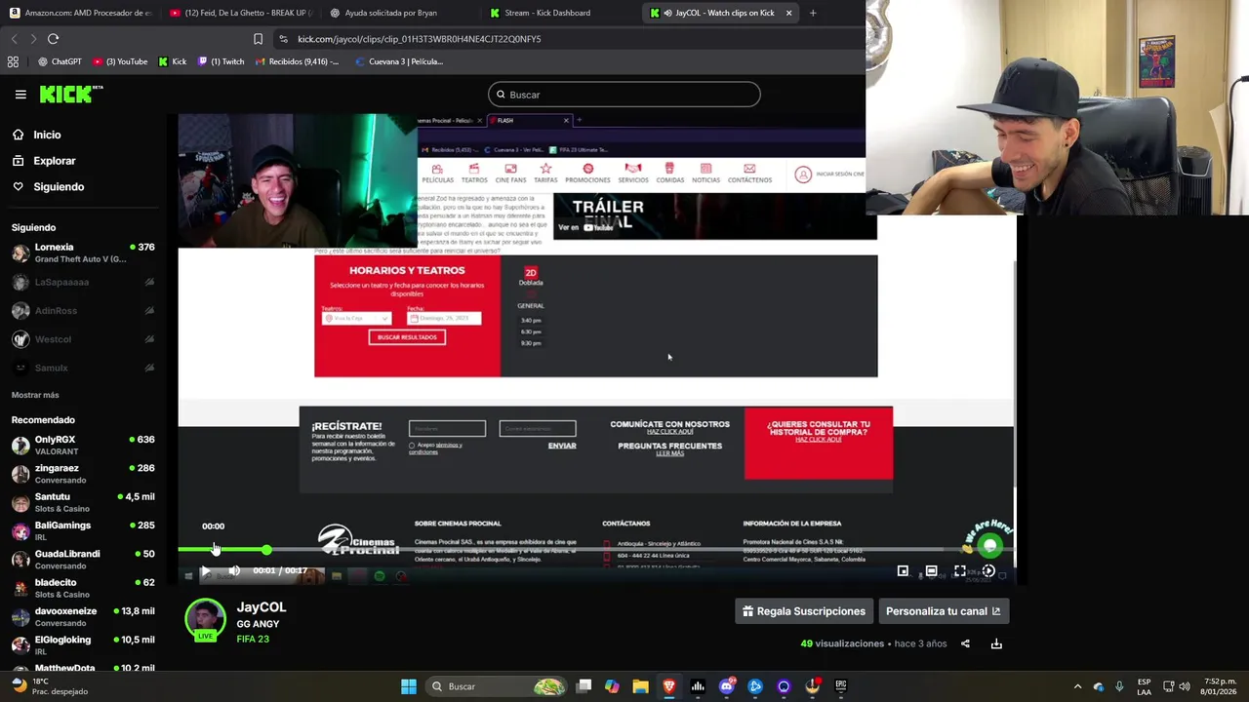Show hidden system tray icons
Screen dimensions: 1249x702
point(1077,686)
